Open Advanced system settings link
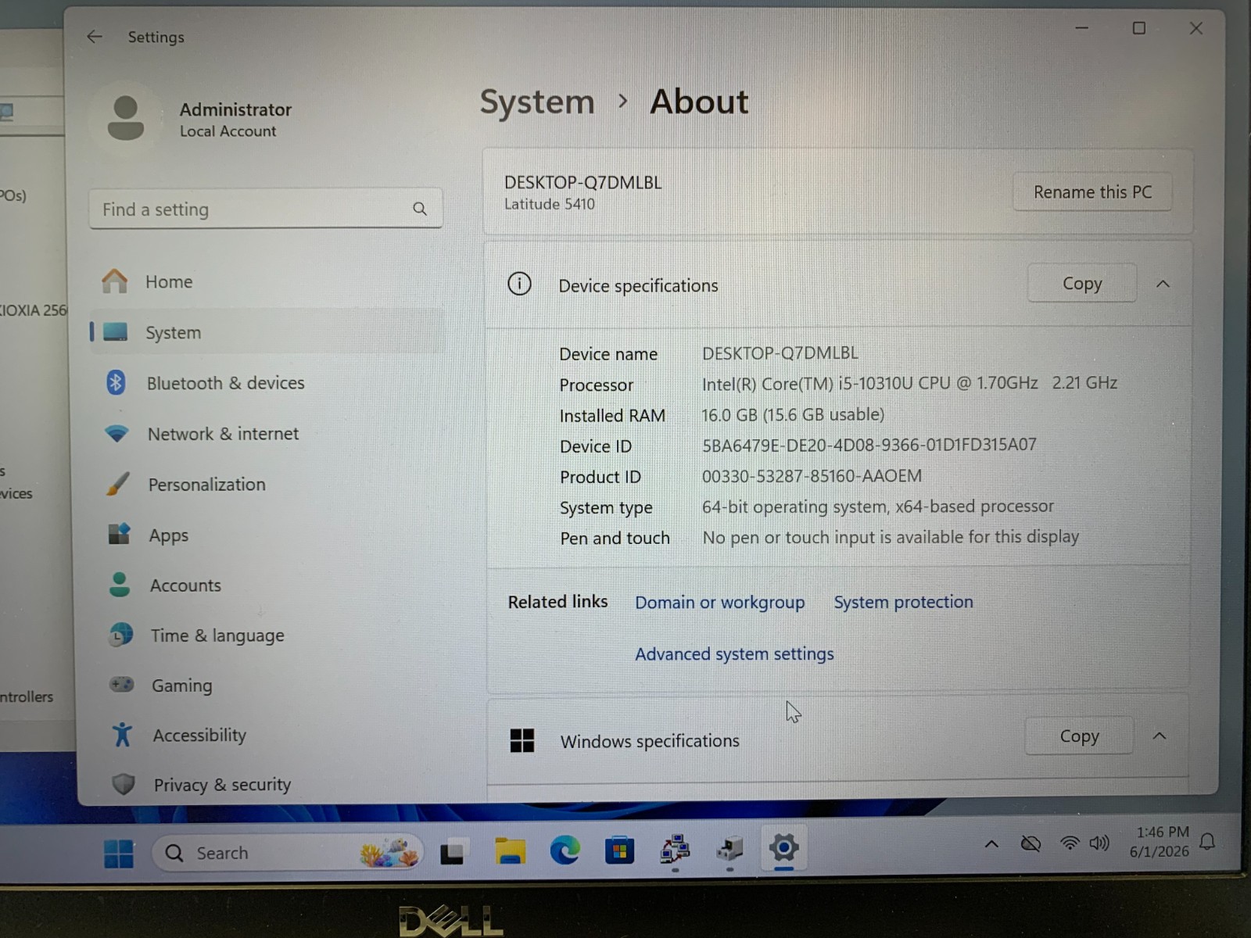This screenshot has width=1251, height=938. 734,654
